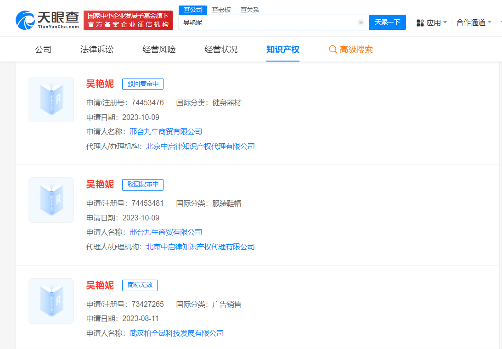Open trademark thumbnail for 73427265
This screenshot has width=502, height=349.
click(51, 301)
